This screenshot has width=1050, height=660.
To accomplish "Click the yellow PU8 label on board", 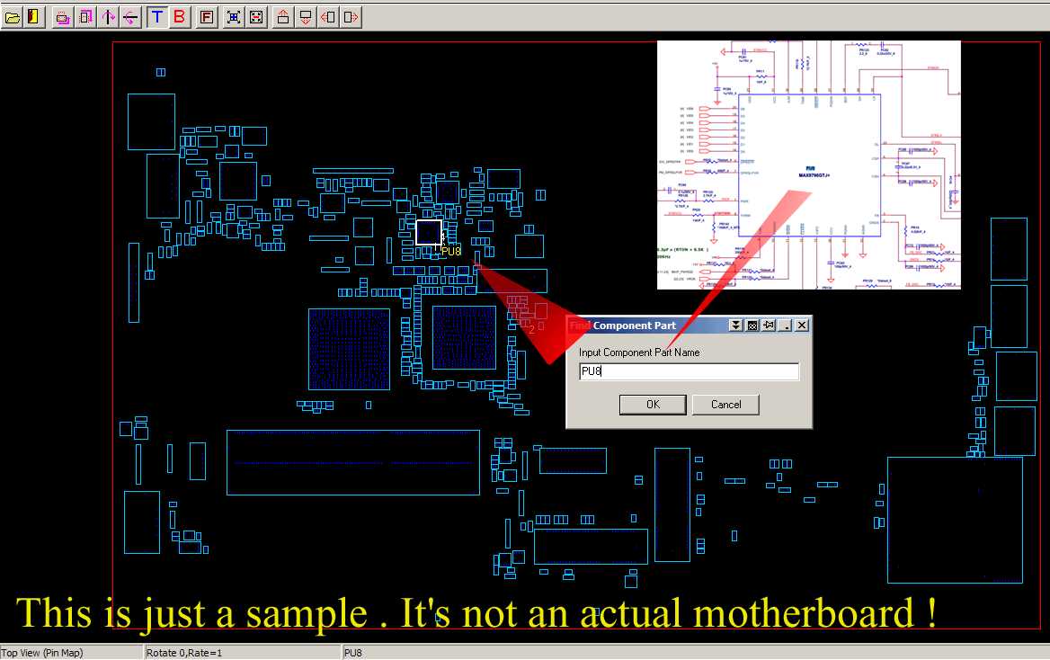I will point(451,251).
